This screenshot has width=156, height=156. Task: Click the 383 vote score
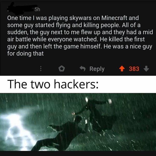(134, 69)
